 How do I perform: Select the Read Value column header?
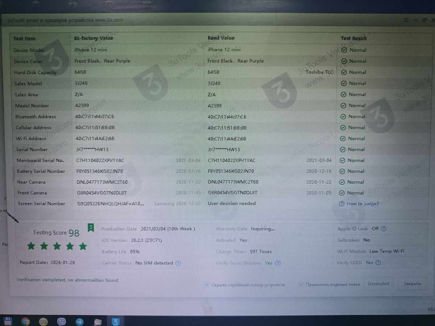pyautogui.click(x=221, y=38)
